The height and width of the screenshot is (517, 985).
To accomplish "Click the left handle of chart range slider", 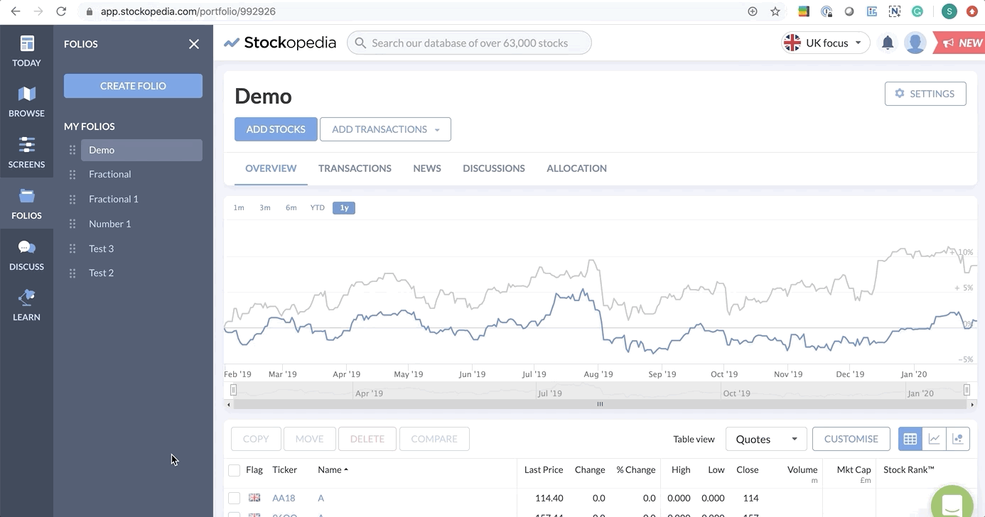I will point(233,390).
